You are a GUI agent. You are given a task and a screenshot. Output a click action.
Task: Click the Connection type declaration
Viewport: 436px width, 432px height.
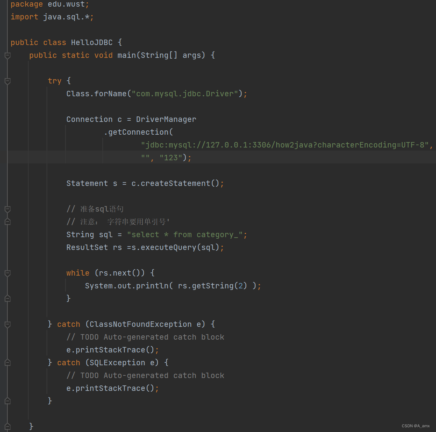coord(89,119)
